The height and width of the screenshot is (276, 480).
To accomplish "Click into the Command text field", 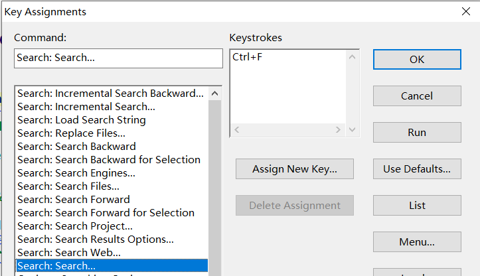I will click(118, 58).
